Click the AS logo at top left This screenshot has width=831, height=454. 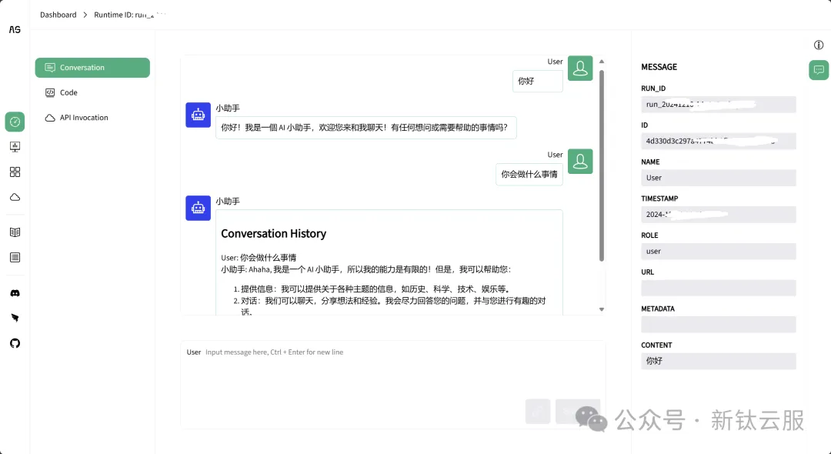pos(15,29)
